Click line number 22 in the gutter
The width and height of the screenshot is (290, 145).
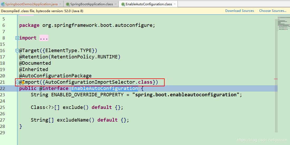(x=3, y=88)
